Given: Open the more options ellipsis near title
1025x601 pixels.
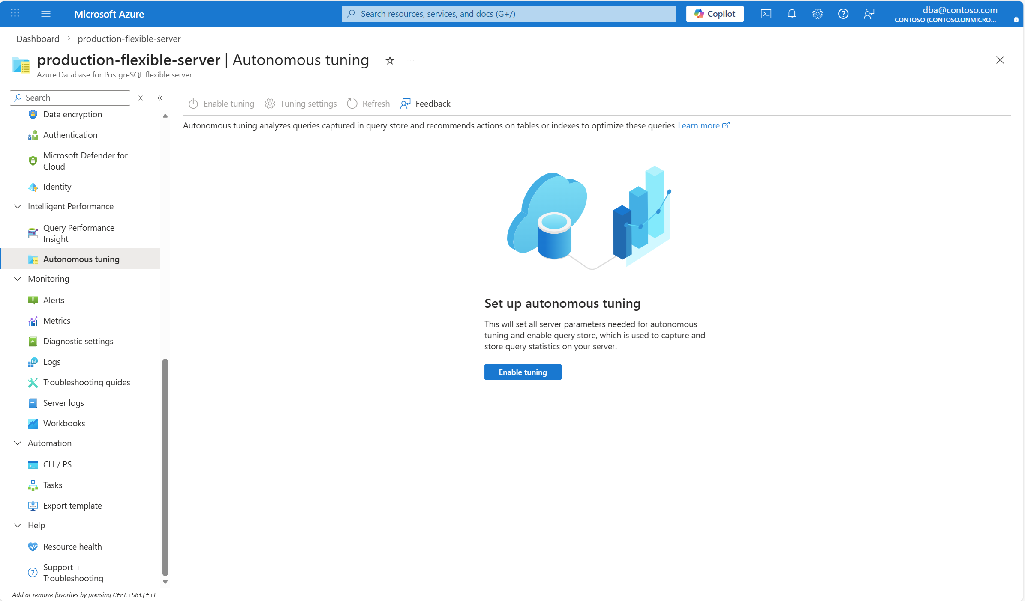Looking at the screenshot, I should [410, 60].
